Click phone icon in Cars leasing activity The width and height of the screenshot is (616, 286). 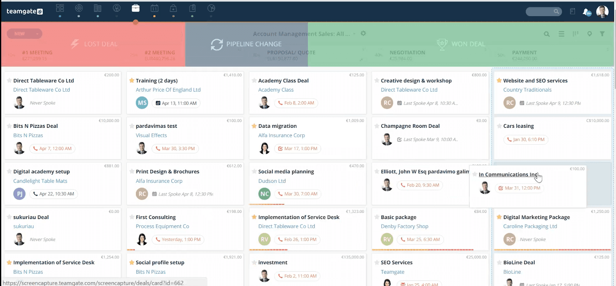(x=509, y=140)
